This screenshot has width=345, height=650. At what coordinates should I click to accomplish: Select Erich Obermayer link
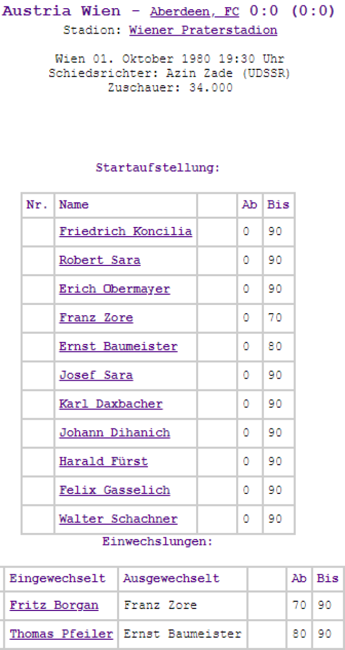pos(114,289)
